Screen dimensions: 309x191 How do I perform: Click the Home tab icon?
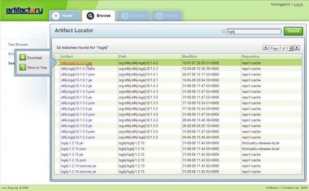56,16
